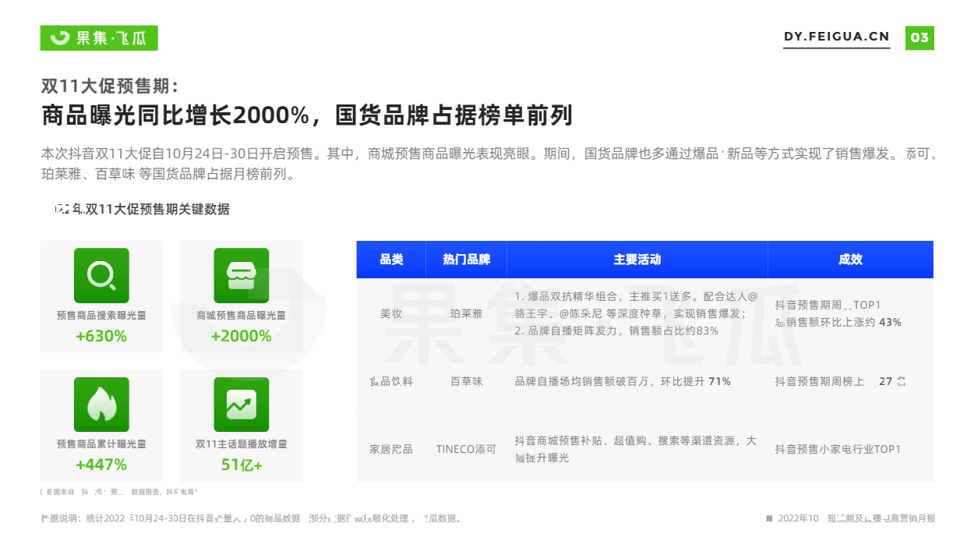Select the 51亿+ value
This screenshot has width=974, height=548.
pos(242,465)
